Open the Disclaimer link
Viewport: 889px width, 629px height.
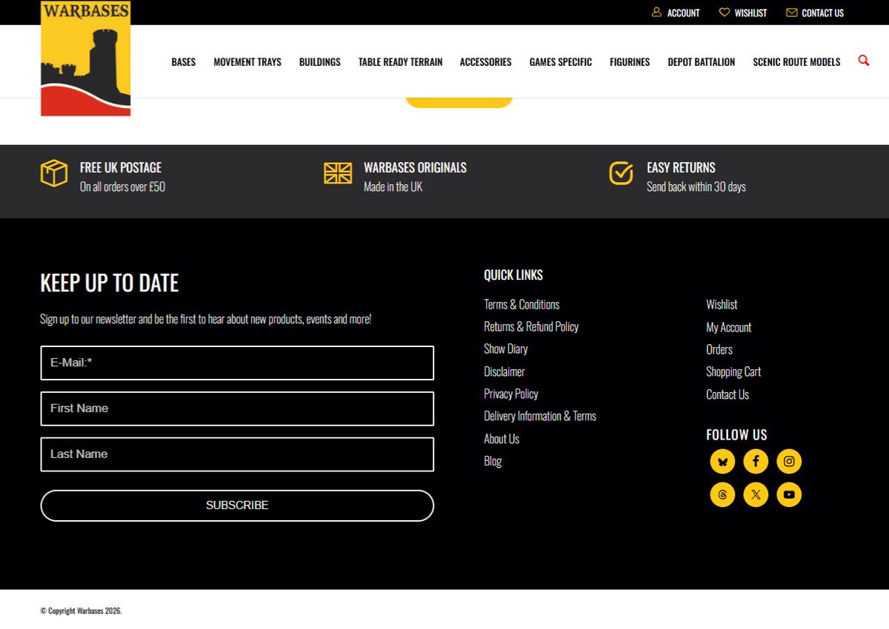(505, 371)
